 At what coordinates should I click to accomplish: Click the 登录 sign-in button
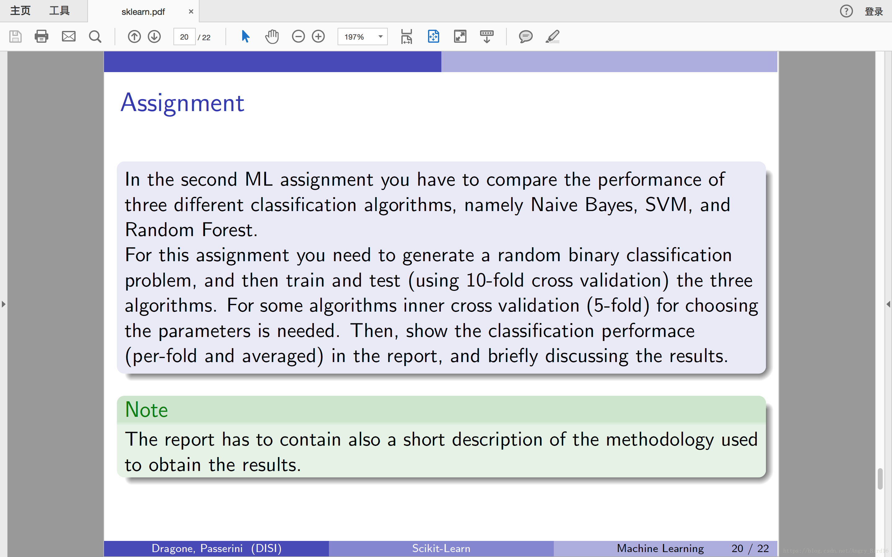coord(873,11)
